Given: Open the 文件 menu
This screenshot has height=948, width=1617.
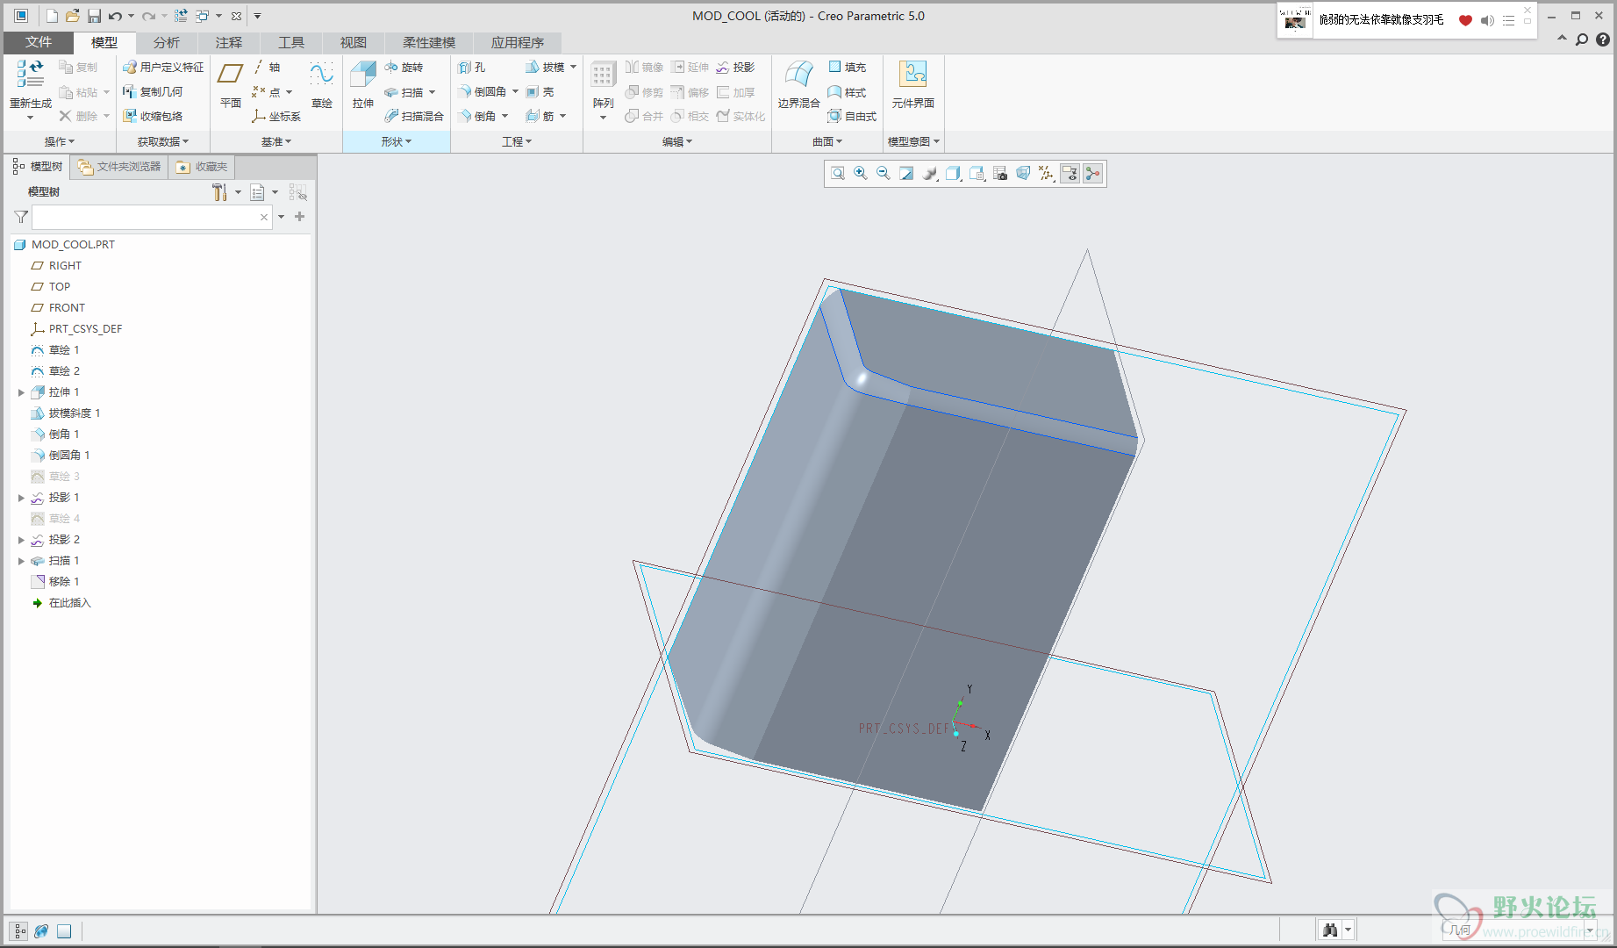Looking at the screenshot, I should (39, 42).
